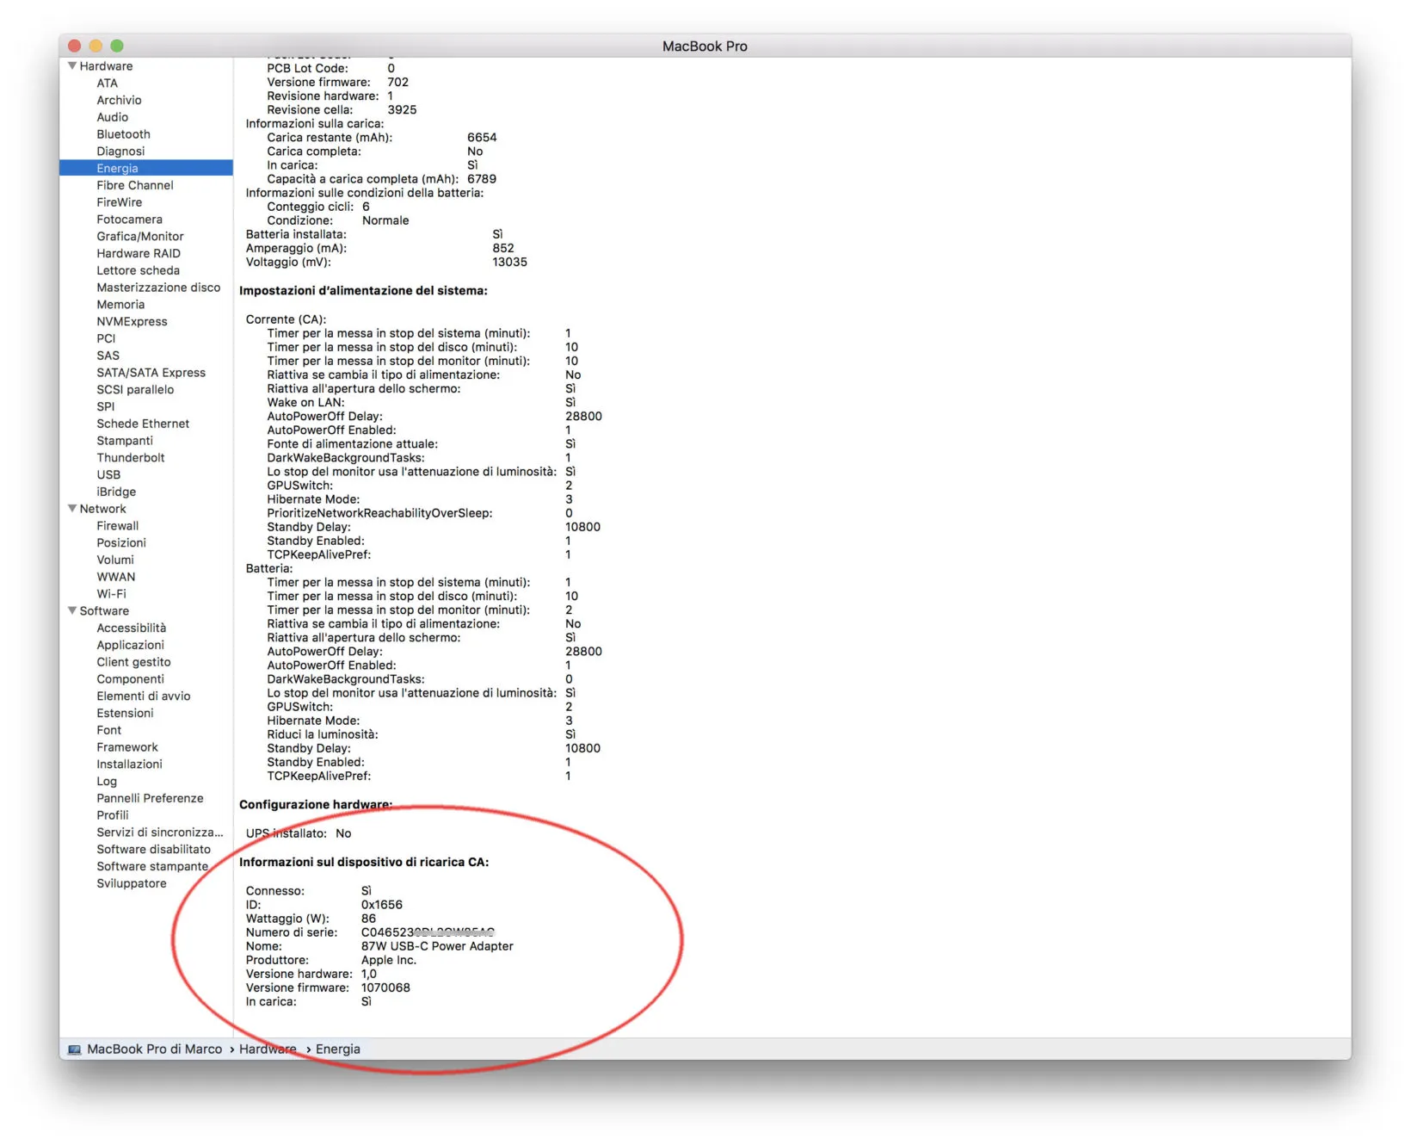Open Software disabilitato entry
Viewport: 1411px width, 1145px height.
point(153,850)
